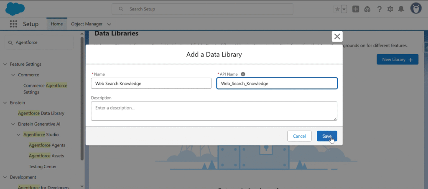Viewport: 428px width, 189px height.
Task: Open Agentforce Assets page
Action: [x=46, y=156]
